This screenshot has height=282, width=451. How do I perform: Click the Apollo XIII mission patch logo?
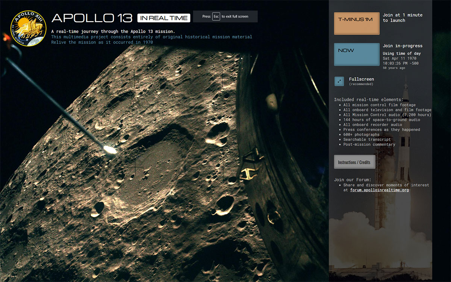coord(28,28)
